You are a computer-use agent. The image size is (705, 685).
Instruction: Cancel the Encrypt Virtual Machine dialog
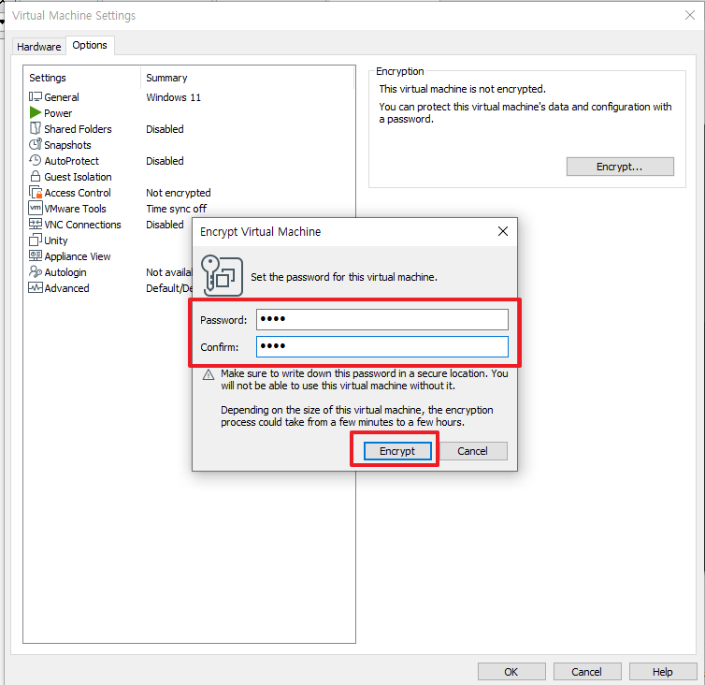click(x=472, y=451)
